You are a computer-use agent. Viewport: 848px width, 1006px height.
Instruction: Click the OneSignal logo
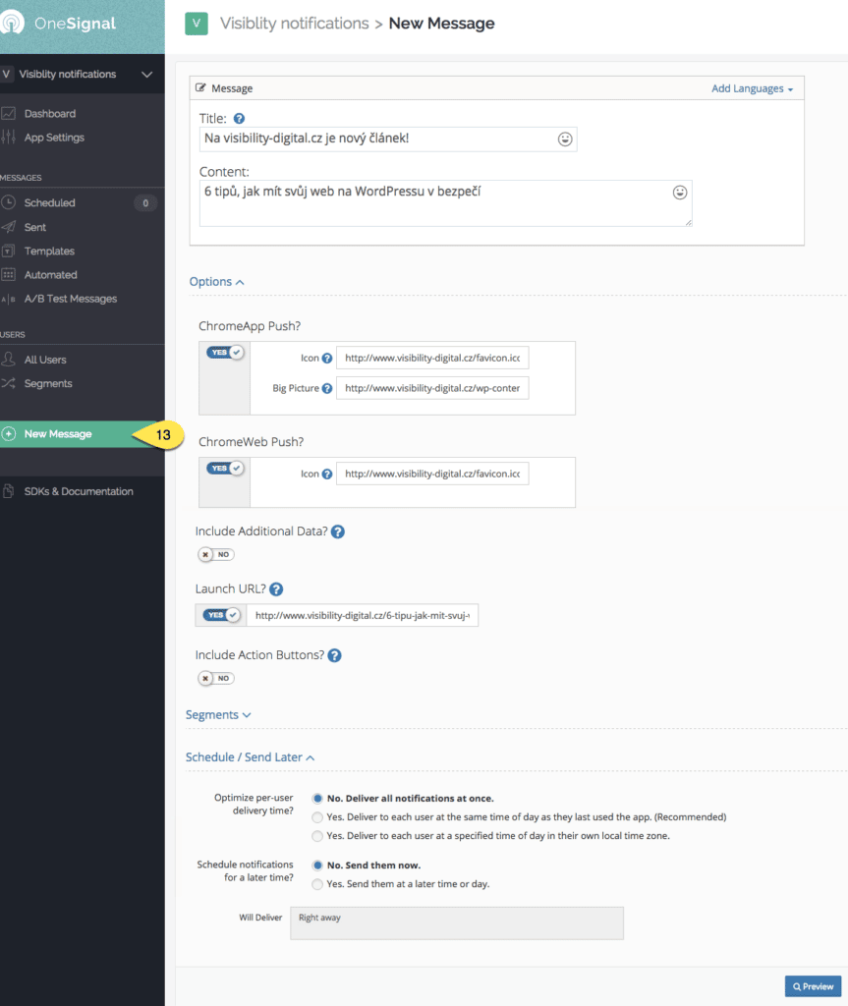pyautogui.click(x=61, y=24)
